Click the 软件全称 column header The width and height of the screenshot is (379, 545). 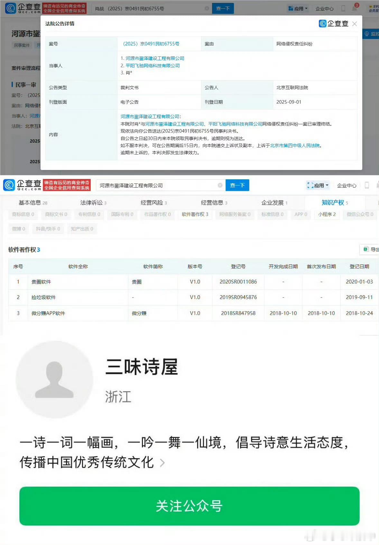[78, 267]
